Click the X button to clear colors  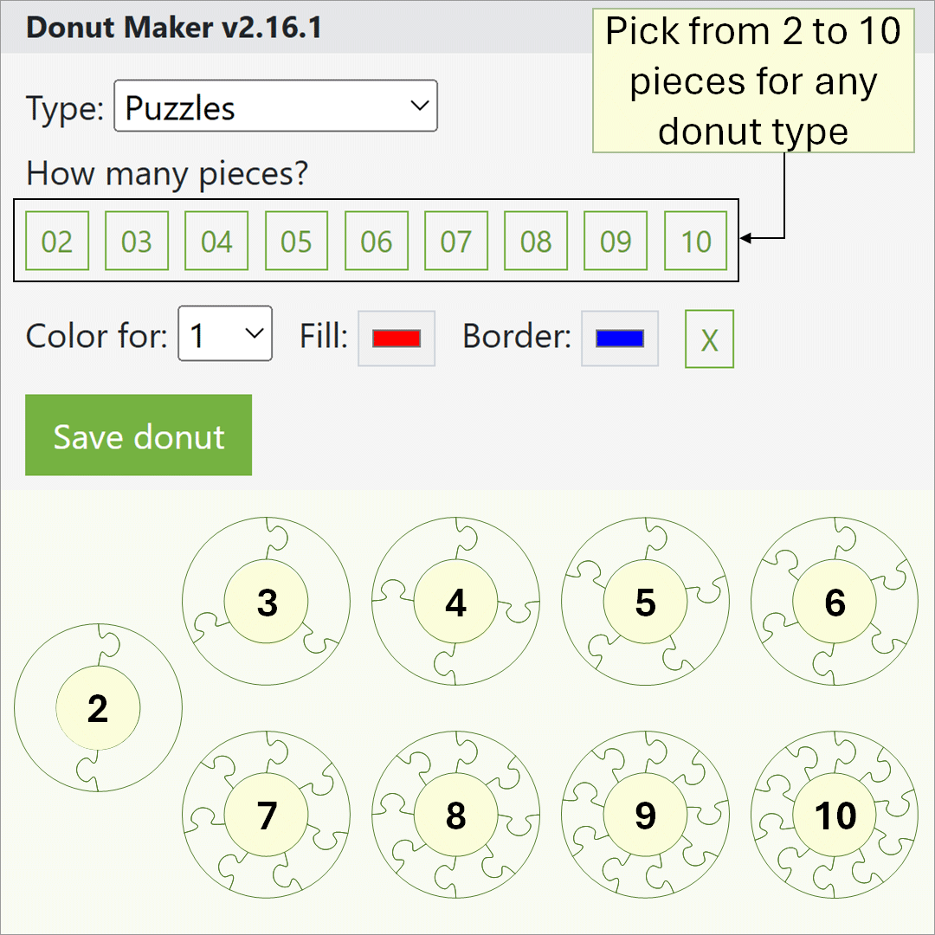coord(709,339)
